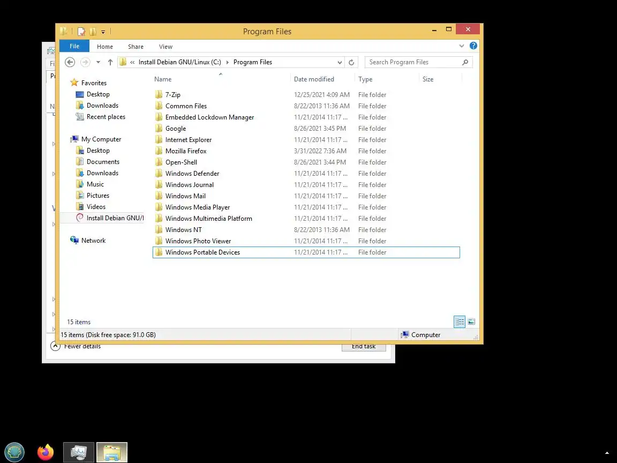This screenshot has height=463, width=617.
Task: Open Music under My Computer
Action: pos(95,184)
